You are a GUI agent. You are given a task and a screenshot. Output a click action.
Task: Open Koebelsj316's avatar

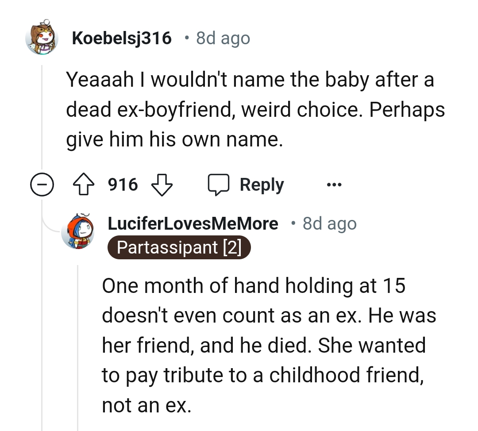[42, 38]
